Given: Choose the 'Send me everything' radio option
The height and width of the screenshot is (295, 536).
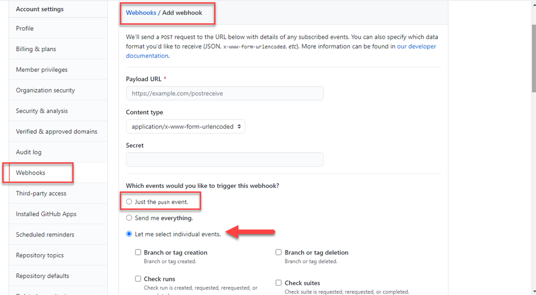Looking at the screenshot, I should pos(129,218).
